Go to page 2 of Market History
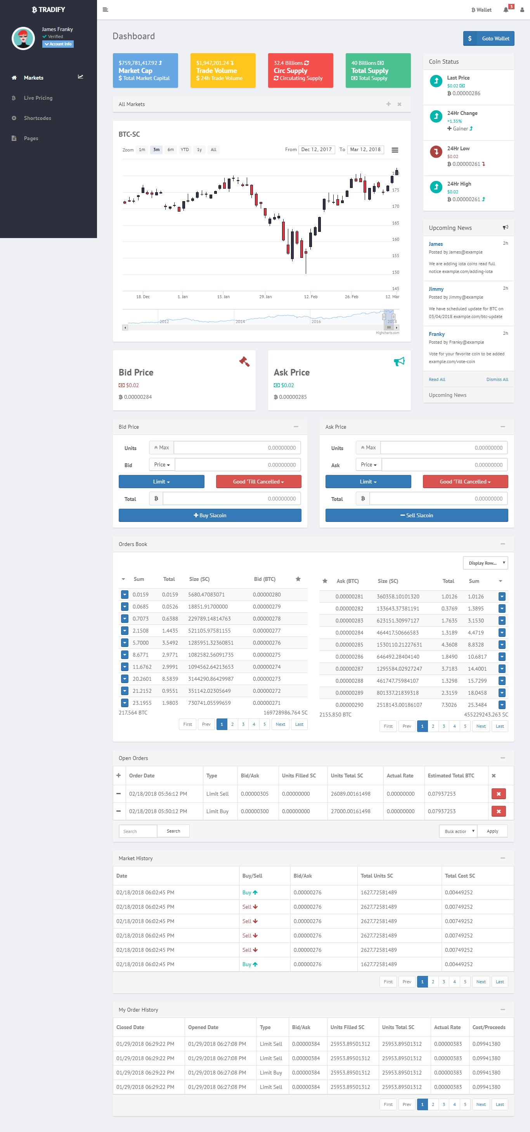Image resolution: width=530 pixels, height=1132 pixels. tap(433, 982)
